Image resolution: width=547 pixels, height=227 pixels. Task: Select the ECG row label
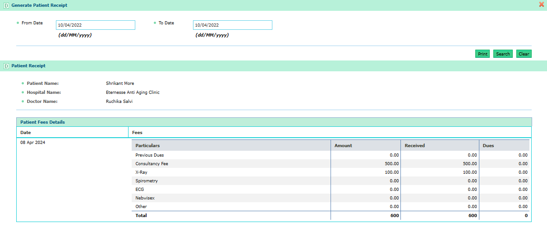[140, 190]
